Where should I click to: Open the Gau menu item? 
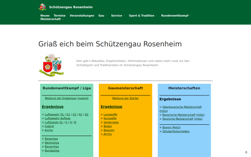(x=101, y=15)
